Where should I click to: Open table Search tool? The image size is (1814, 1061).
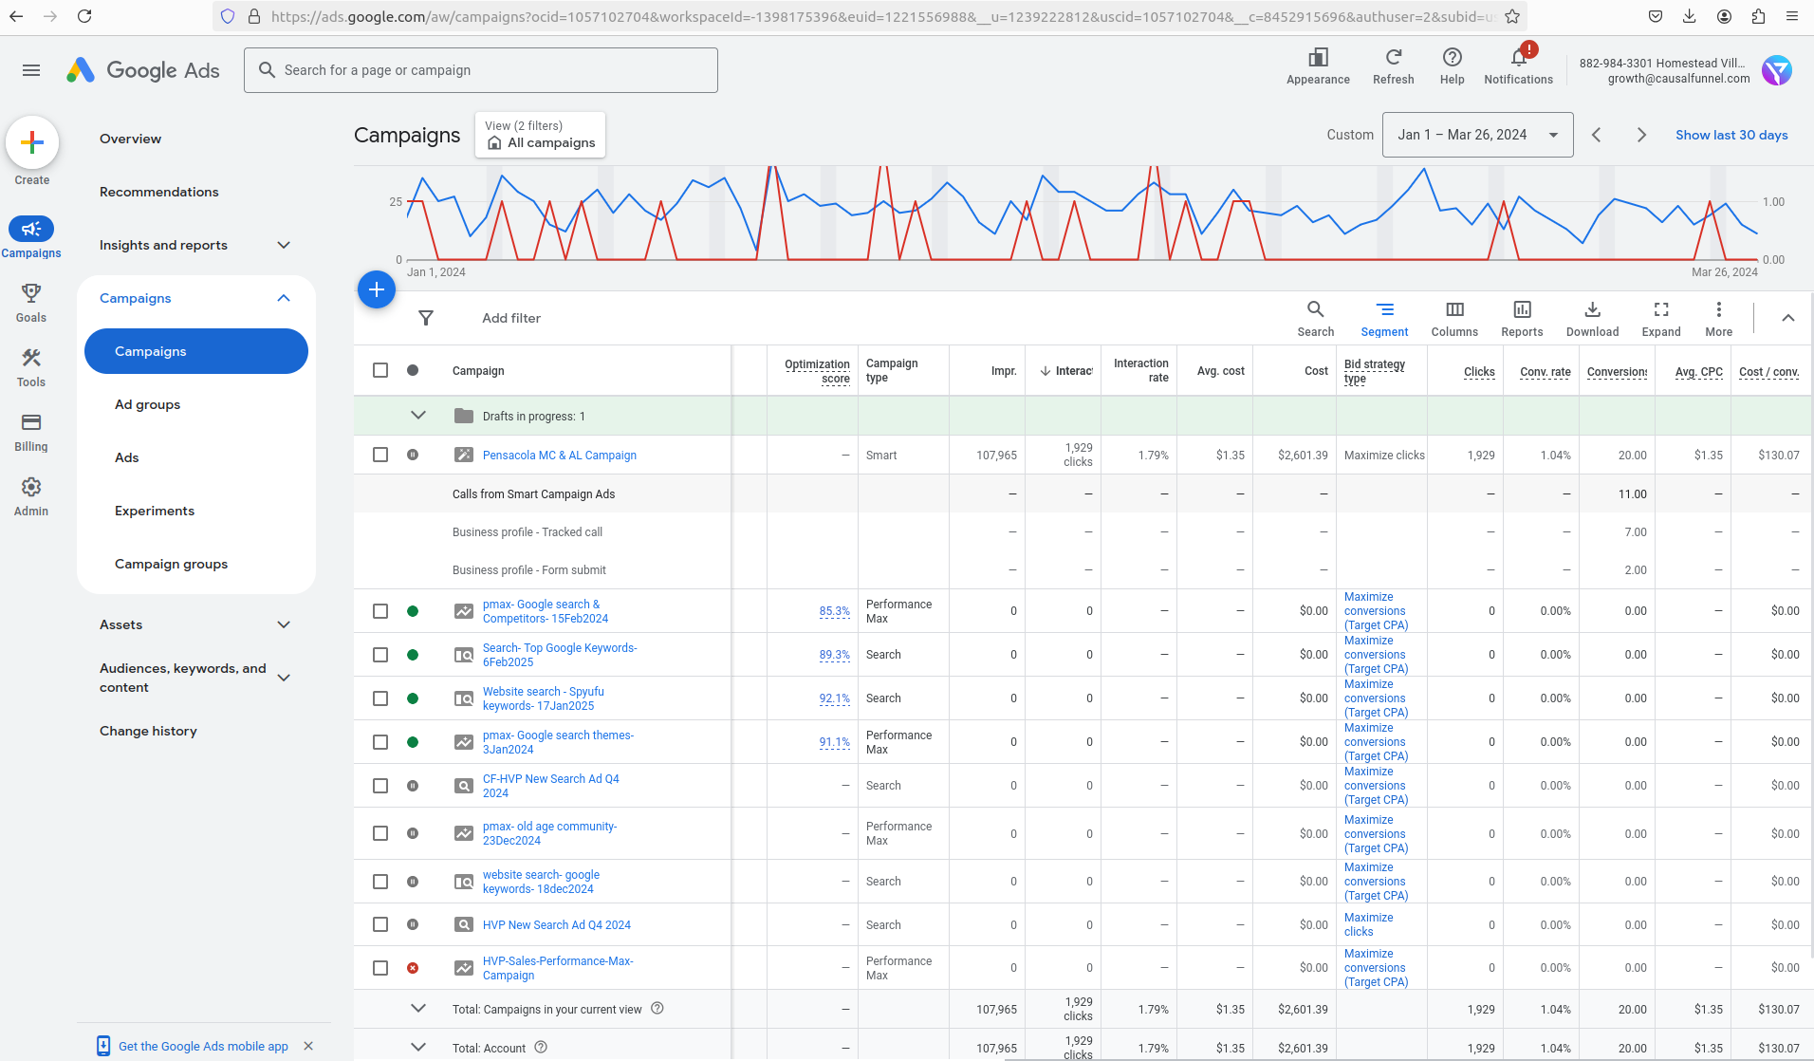pos(1316,318)
